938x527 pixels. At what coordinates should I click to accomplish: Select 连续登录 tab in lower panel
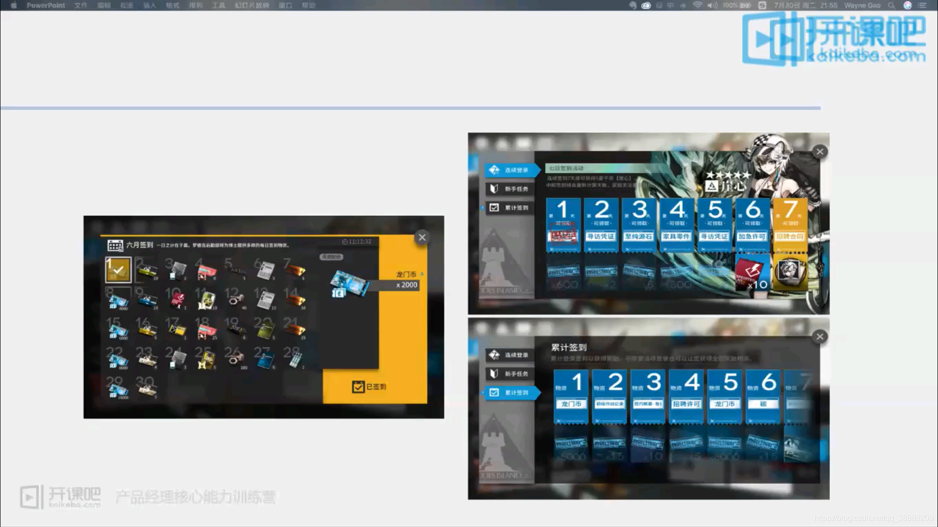click(x=510, y=355)
